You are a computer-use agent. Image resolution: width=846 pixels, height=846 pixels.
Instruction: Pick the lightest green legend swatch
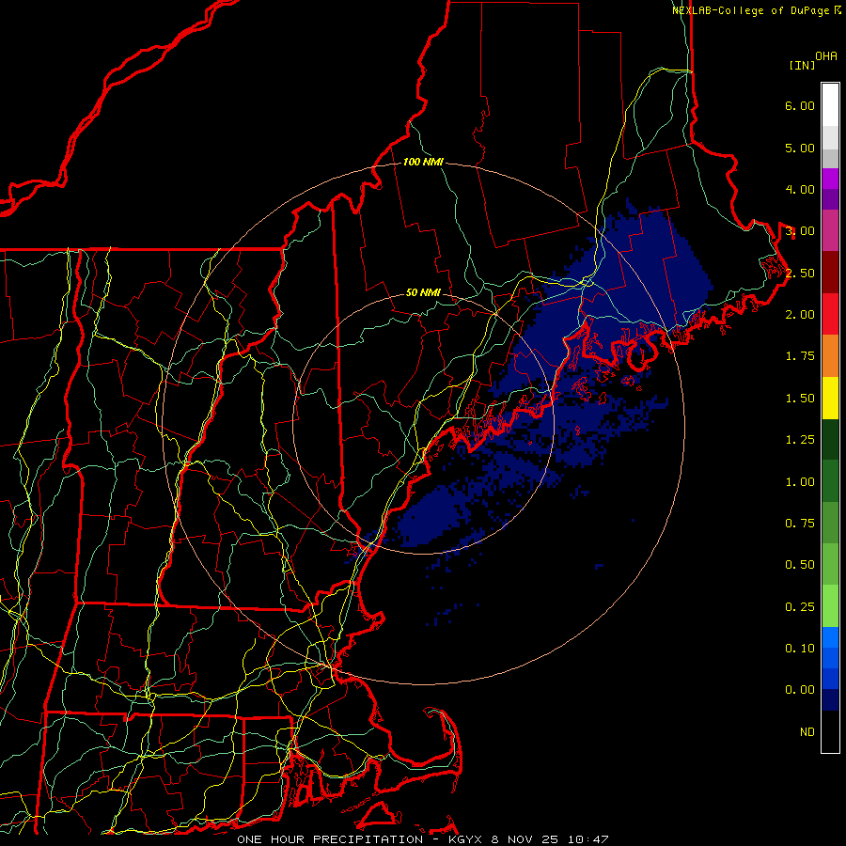coord(830,606)
